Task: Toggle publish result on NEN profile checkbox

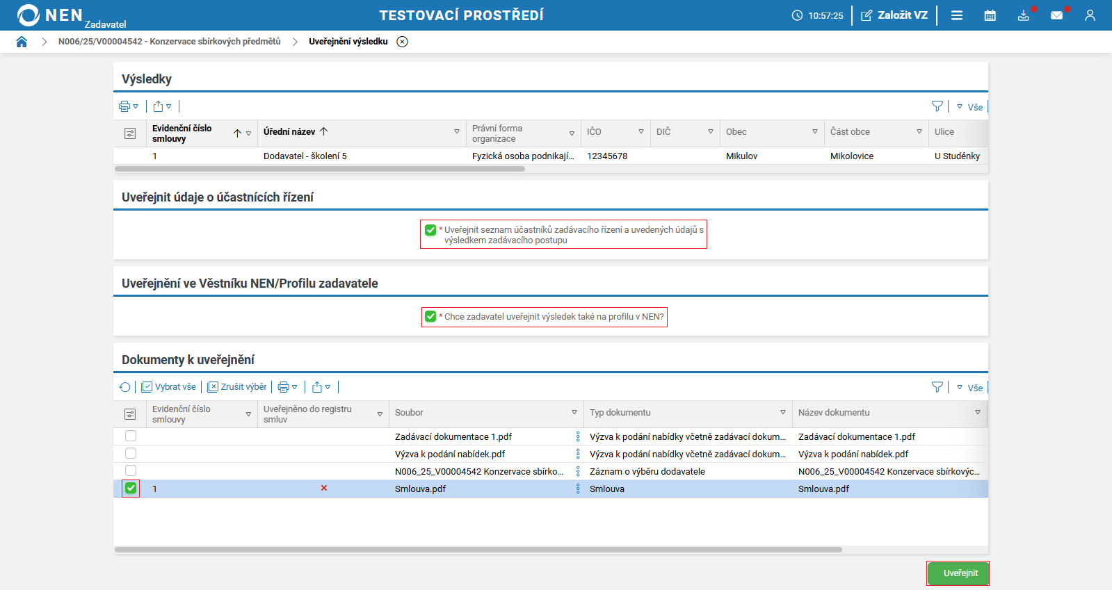Action: 430,317
